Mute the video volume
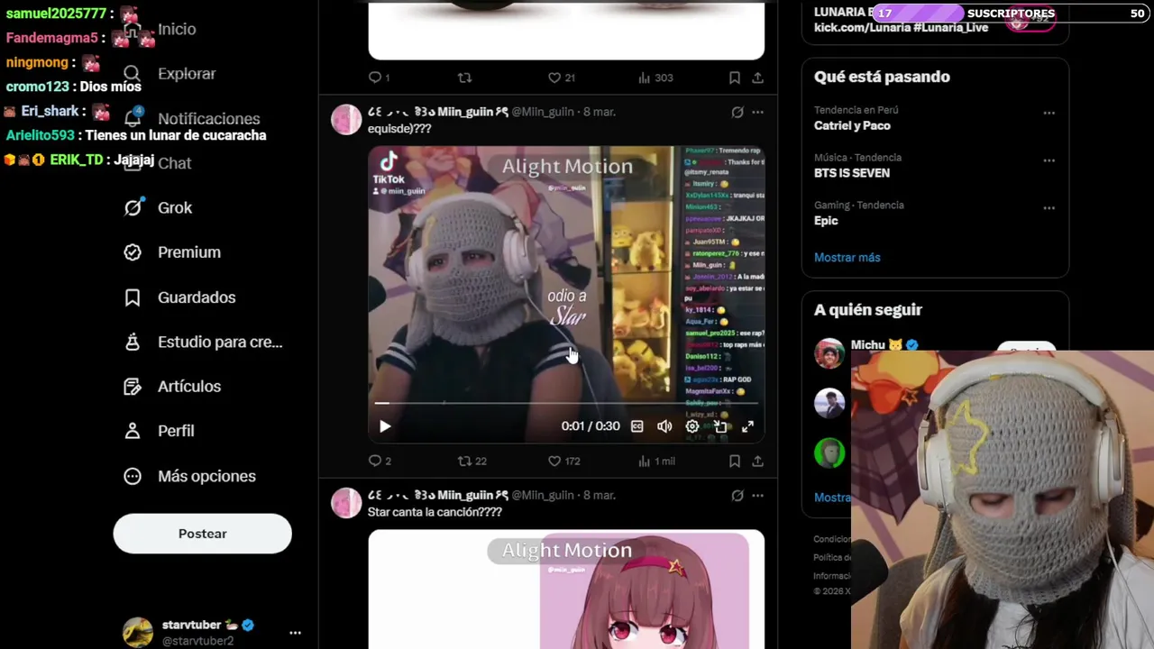The width and height of the screenshot is (1154, 649). click(x=664, y=426)
